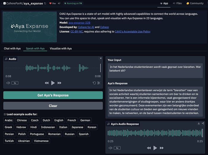Load Polish example audio
Screen dimensions: 208x155
coord(22,134)
